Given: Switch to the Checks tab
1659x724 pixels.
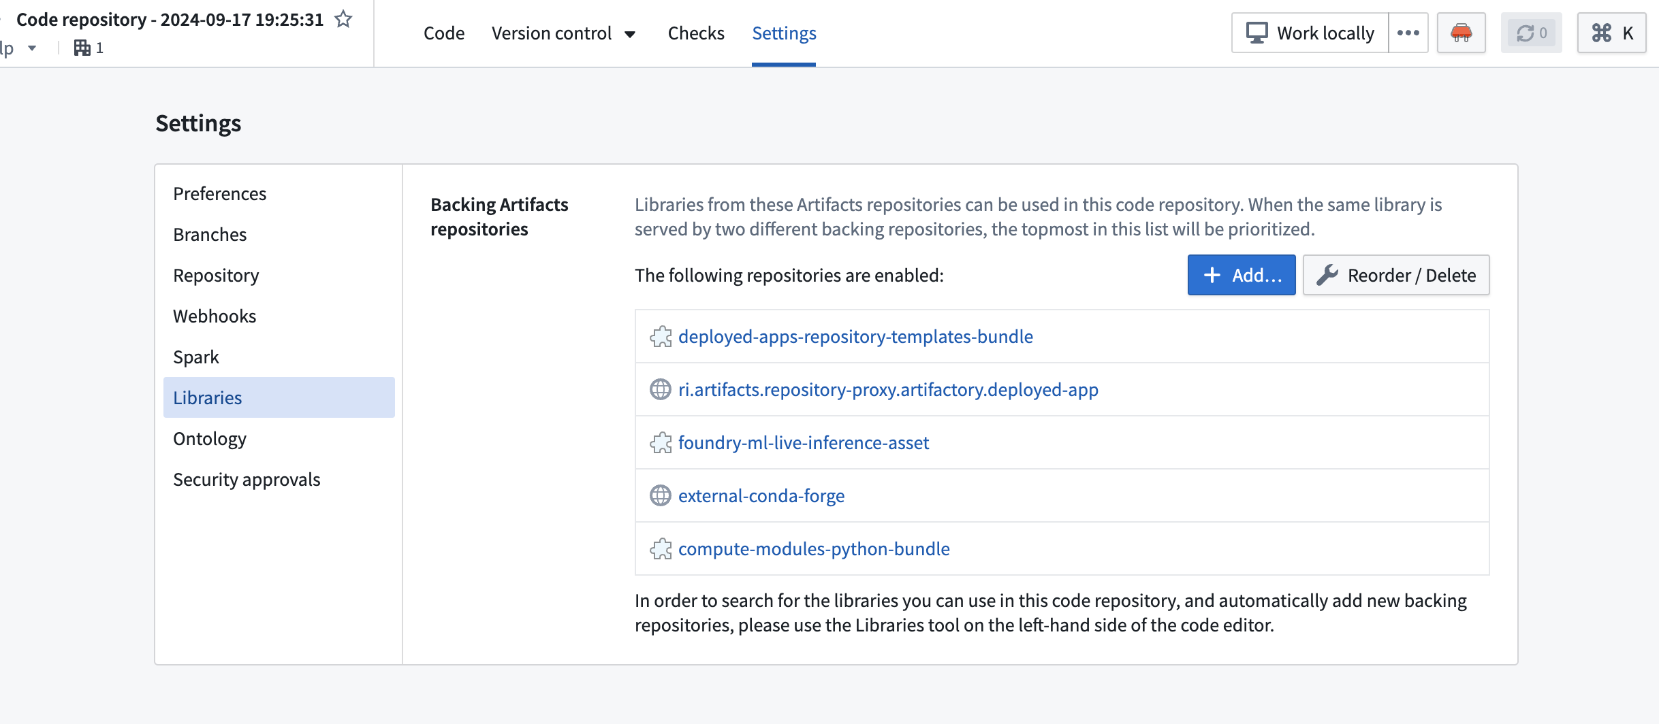Looking at the screenshot, I should (695, 33).
